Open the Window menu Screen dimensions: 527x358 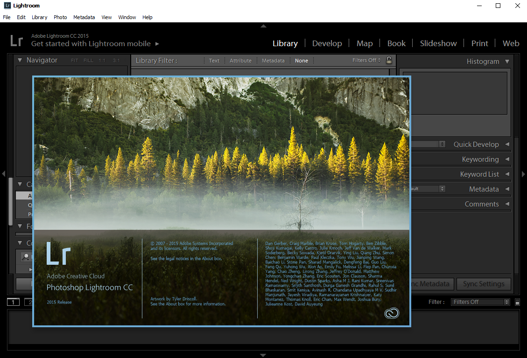point(127,17)
